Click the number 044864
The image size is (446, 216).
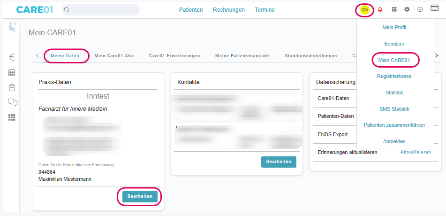47,172
